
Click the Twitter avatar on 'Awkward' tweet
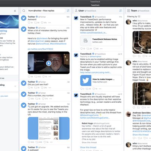coord(24,18)
